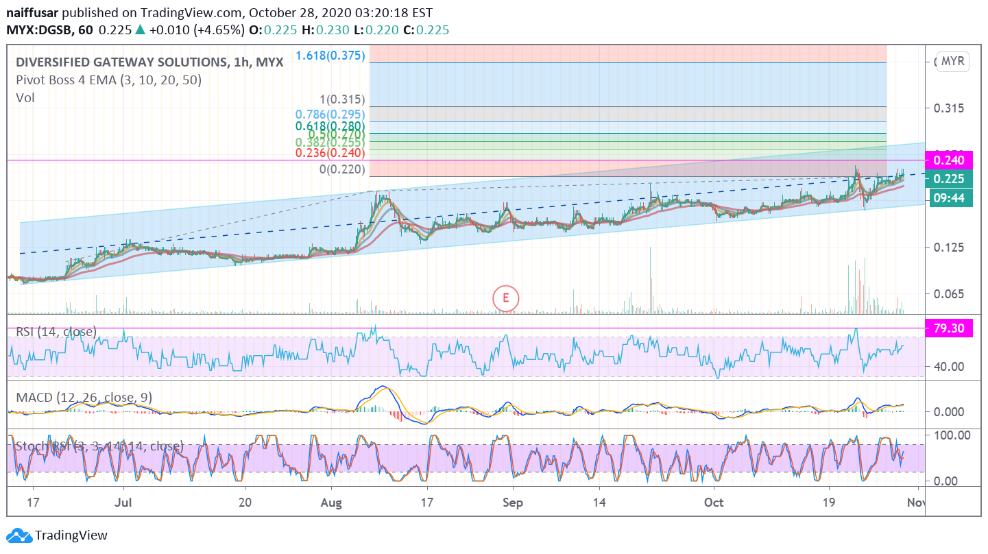Click the green up-triangle price change icon
The width and height of the screenshot is (988, 554).
[x=141, y=30]
